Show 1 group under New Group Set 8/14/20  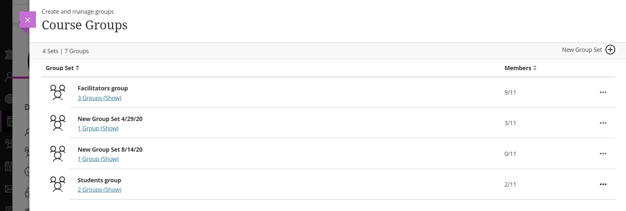pos(98,159)
